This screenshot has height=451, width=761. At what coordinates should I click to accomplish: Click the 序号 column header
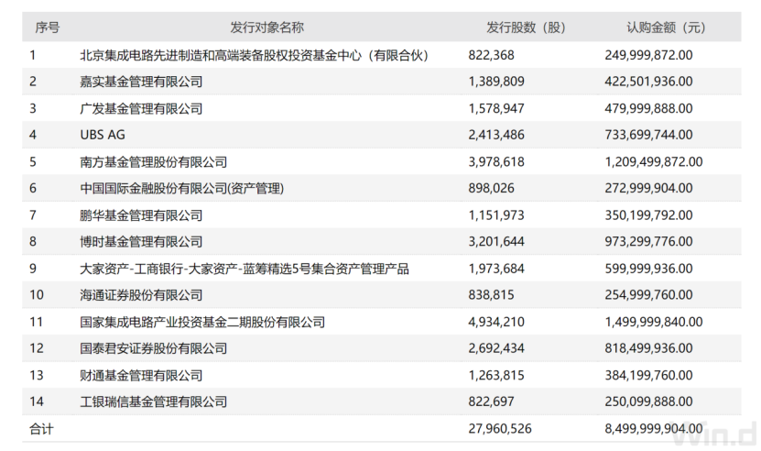[47, 27]
